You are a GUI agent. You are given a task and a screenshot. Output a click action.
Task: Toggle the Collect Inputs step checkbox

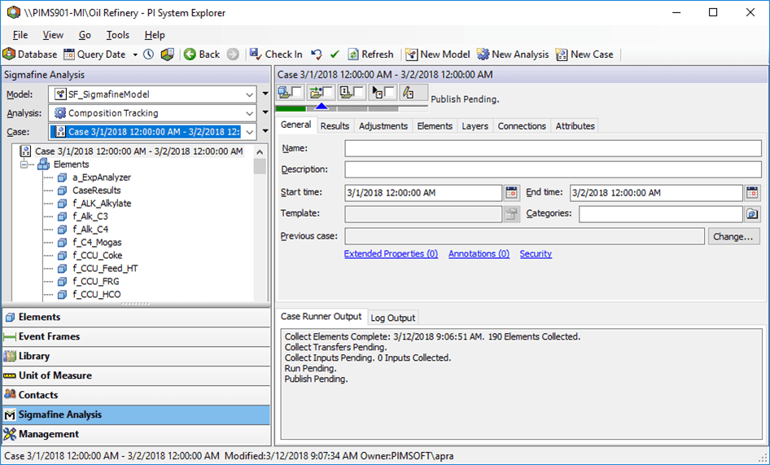point(358,92)
